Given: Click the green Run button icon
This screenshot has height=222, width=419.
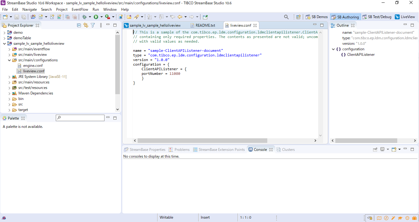Looking at the screenshot, I should tap(96, 17).
